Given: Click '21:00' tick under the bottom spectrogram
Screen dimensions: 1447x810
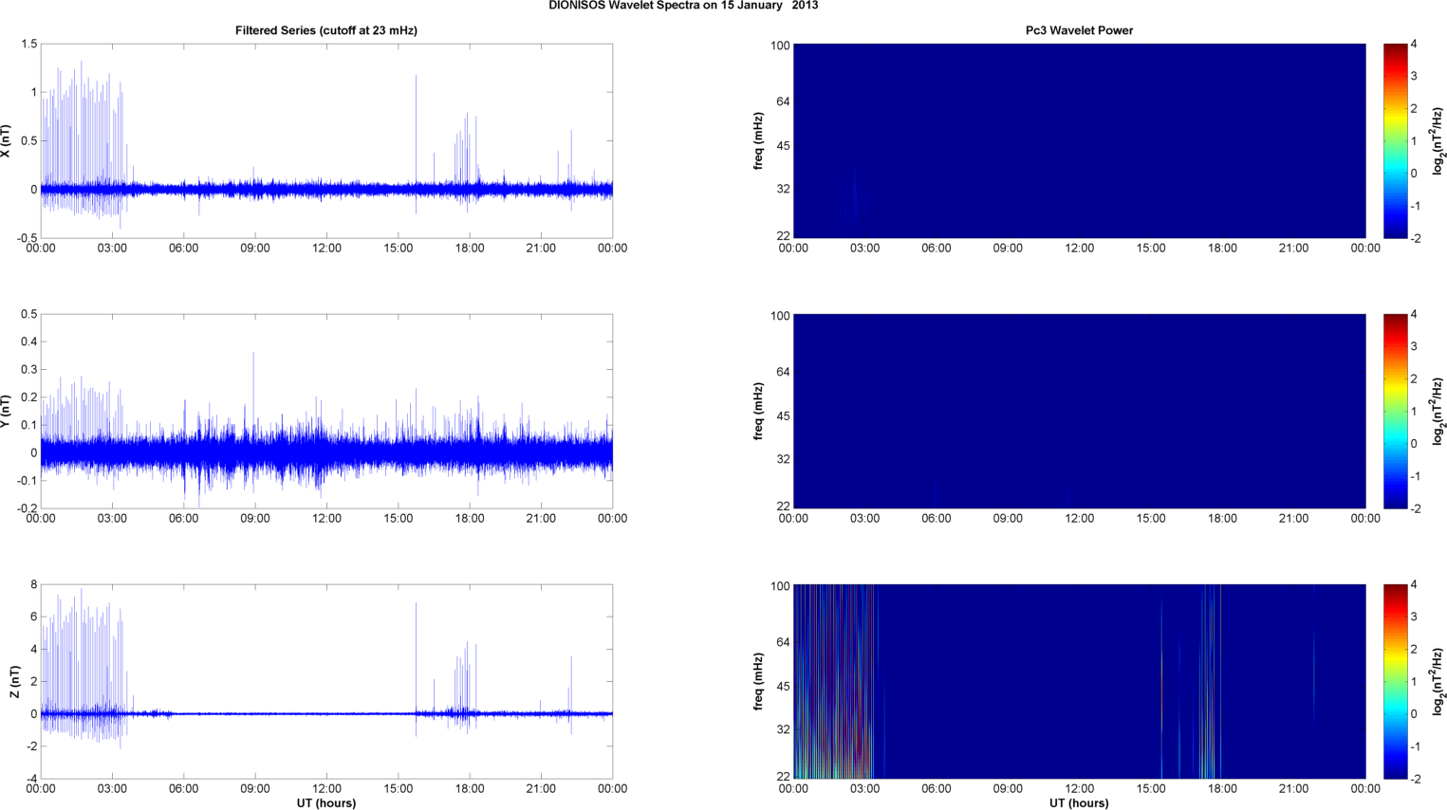Looking at the screenshot, I should (1294, 789).
